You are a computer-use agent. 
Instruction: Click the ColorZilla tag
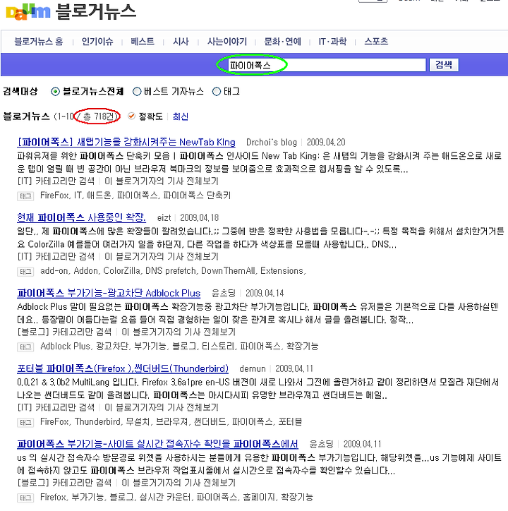(122, 271)
